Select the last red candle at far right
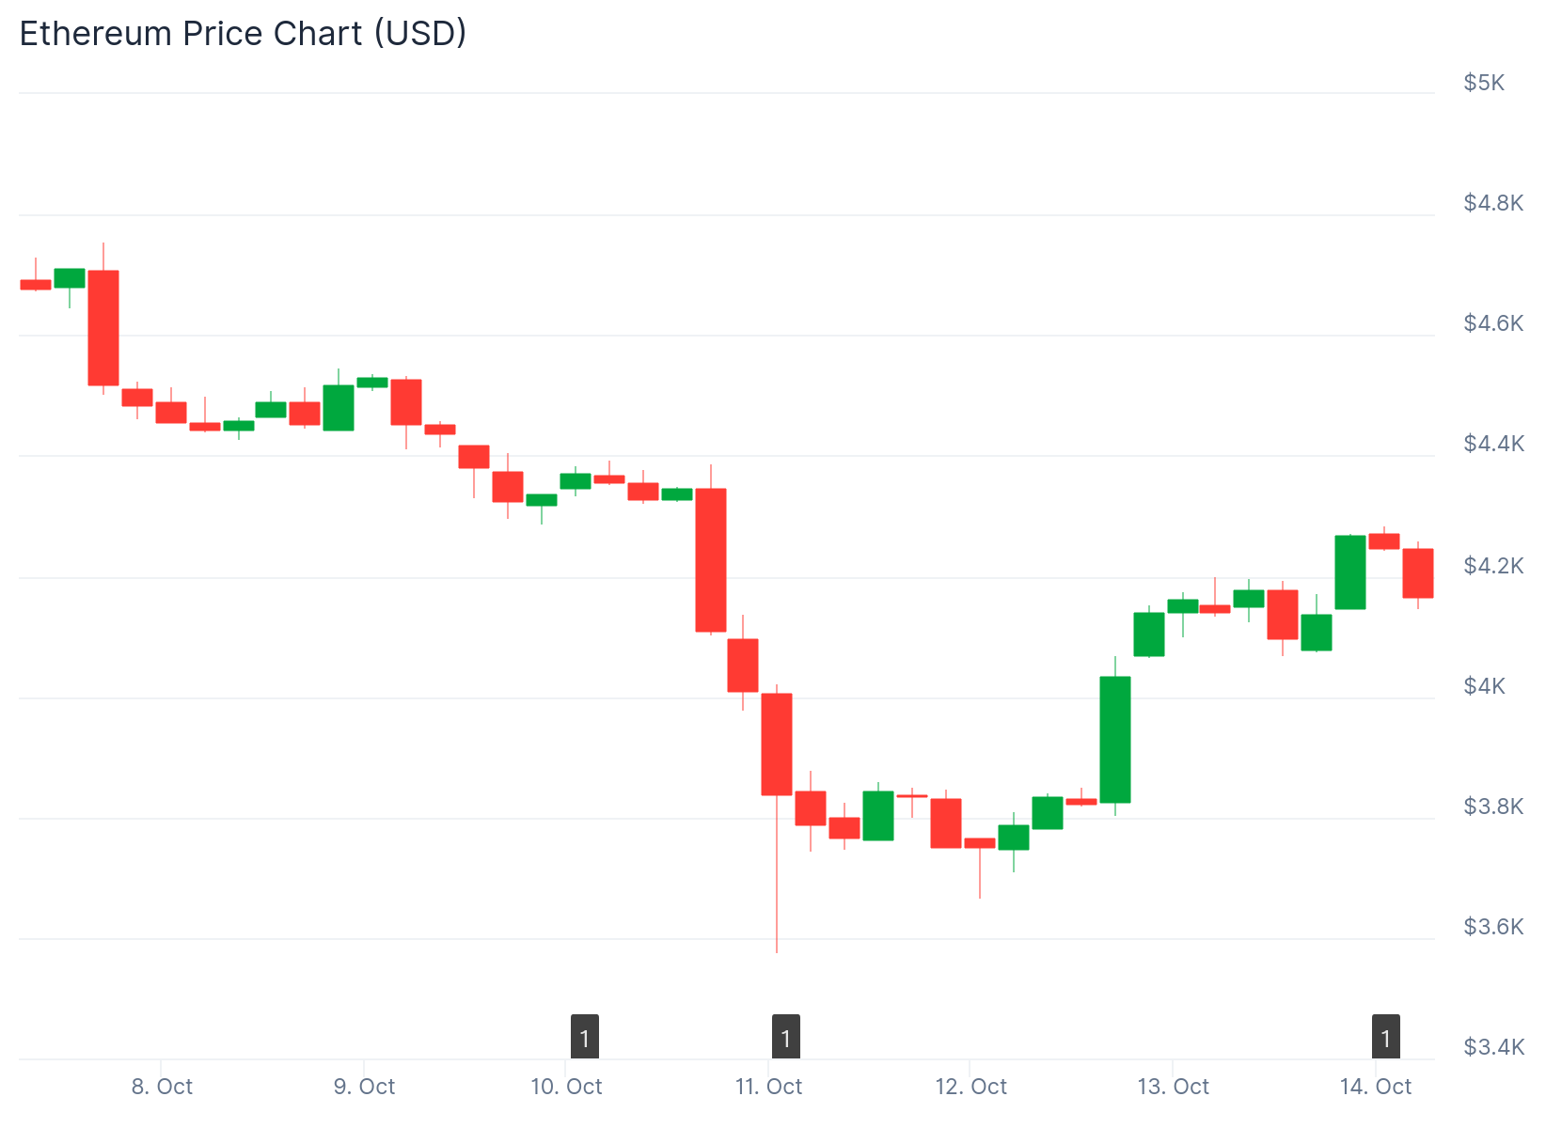1546x1128 pixels. point(1418,572)
